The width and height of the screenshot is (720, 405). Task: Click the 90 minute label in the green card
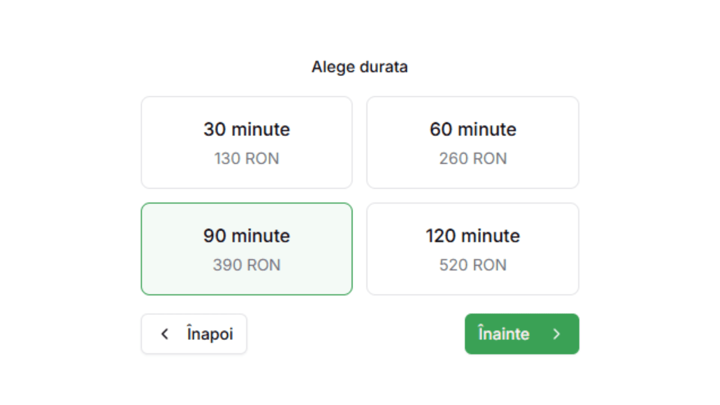point(246,235)
